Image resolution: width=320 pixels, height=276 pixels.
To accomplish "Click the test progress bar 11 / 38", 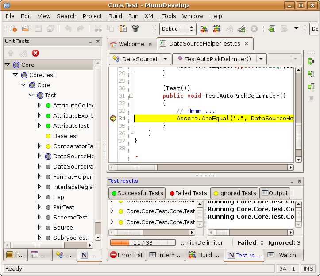I will point(143,242).
